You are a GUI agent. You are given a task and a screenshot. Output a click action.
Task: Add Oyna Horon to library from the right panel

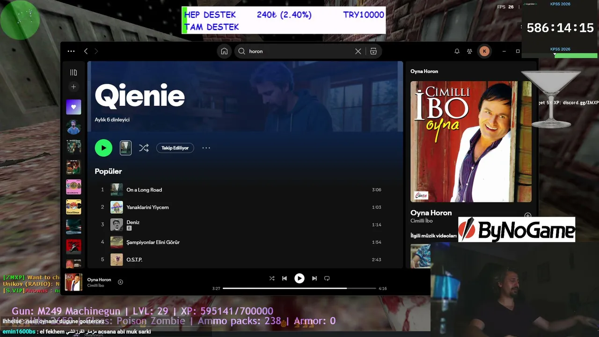point(527,216)
